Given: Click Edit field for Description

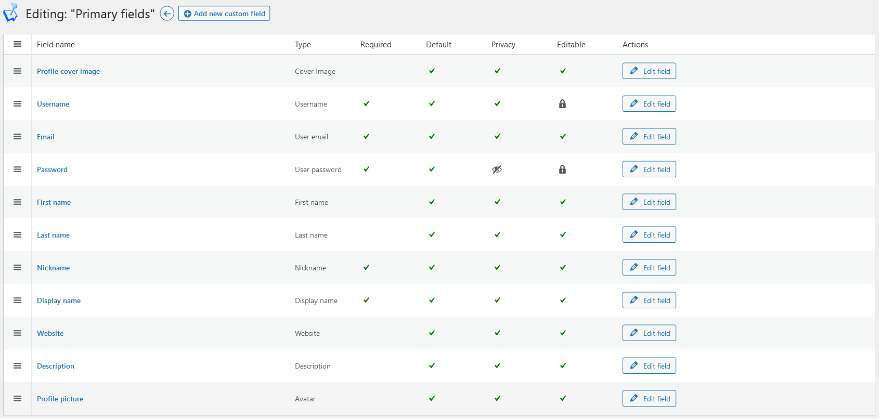Looking at the screenshot, I should pyautogui.click(x=649, y=366).
